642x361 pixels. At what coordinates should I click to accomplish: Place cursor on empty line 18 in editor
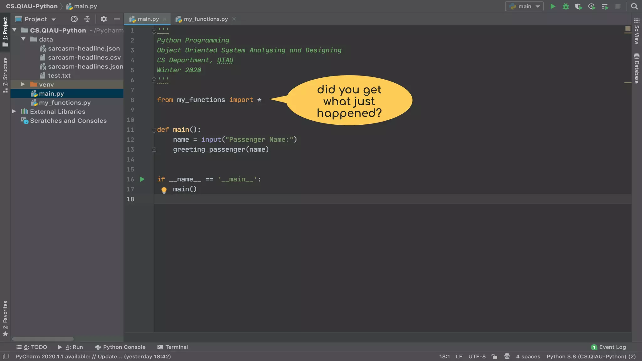(392, 199)
